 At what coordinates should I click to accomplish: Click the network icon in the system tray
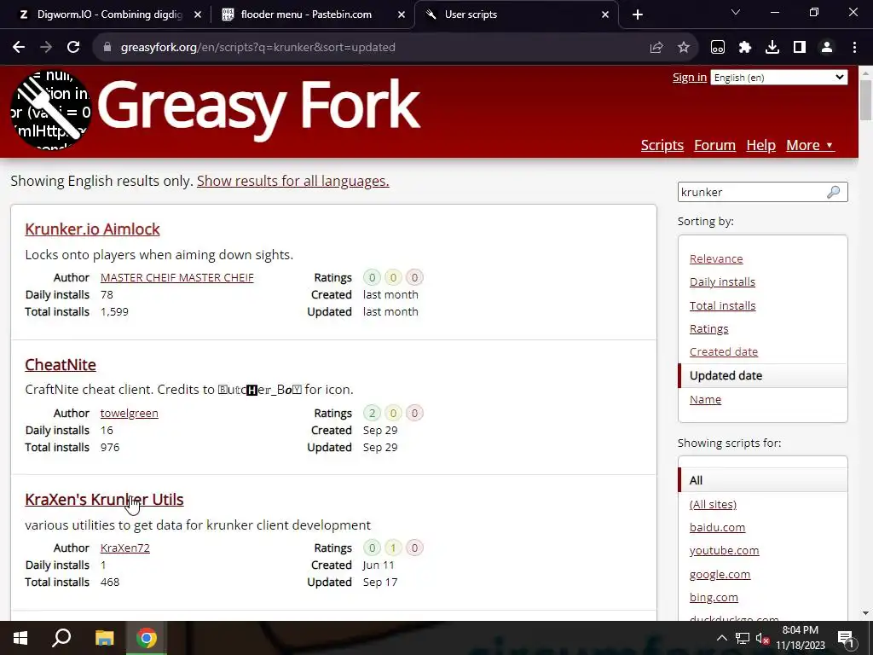pyautogui.click(x=743, y=638)
